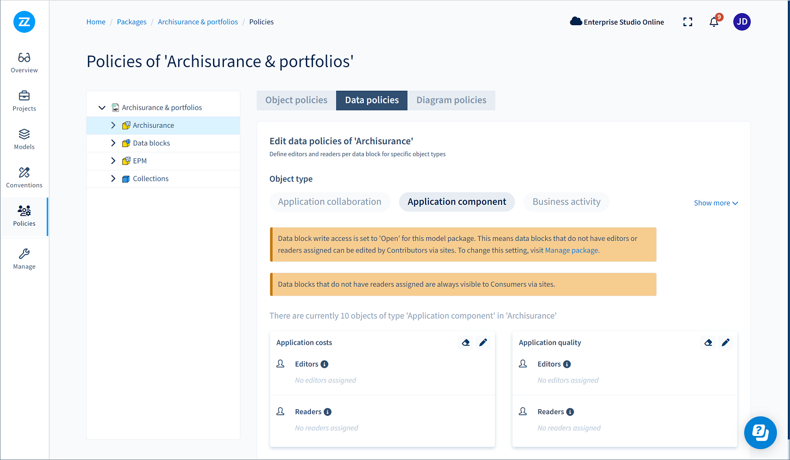Switch to the Object policies tab
The image size is (790, 460).
296,101
